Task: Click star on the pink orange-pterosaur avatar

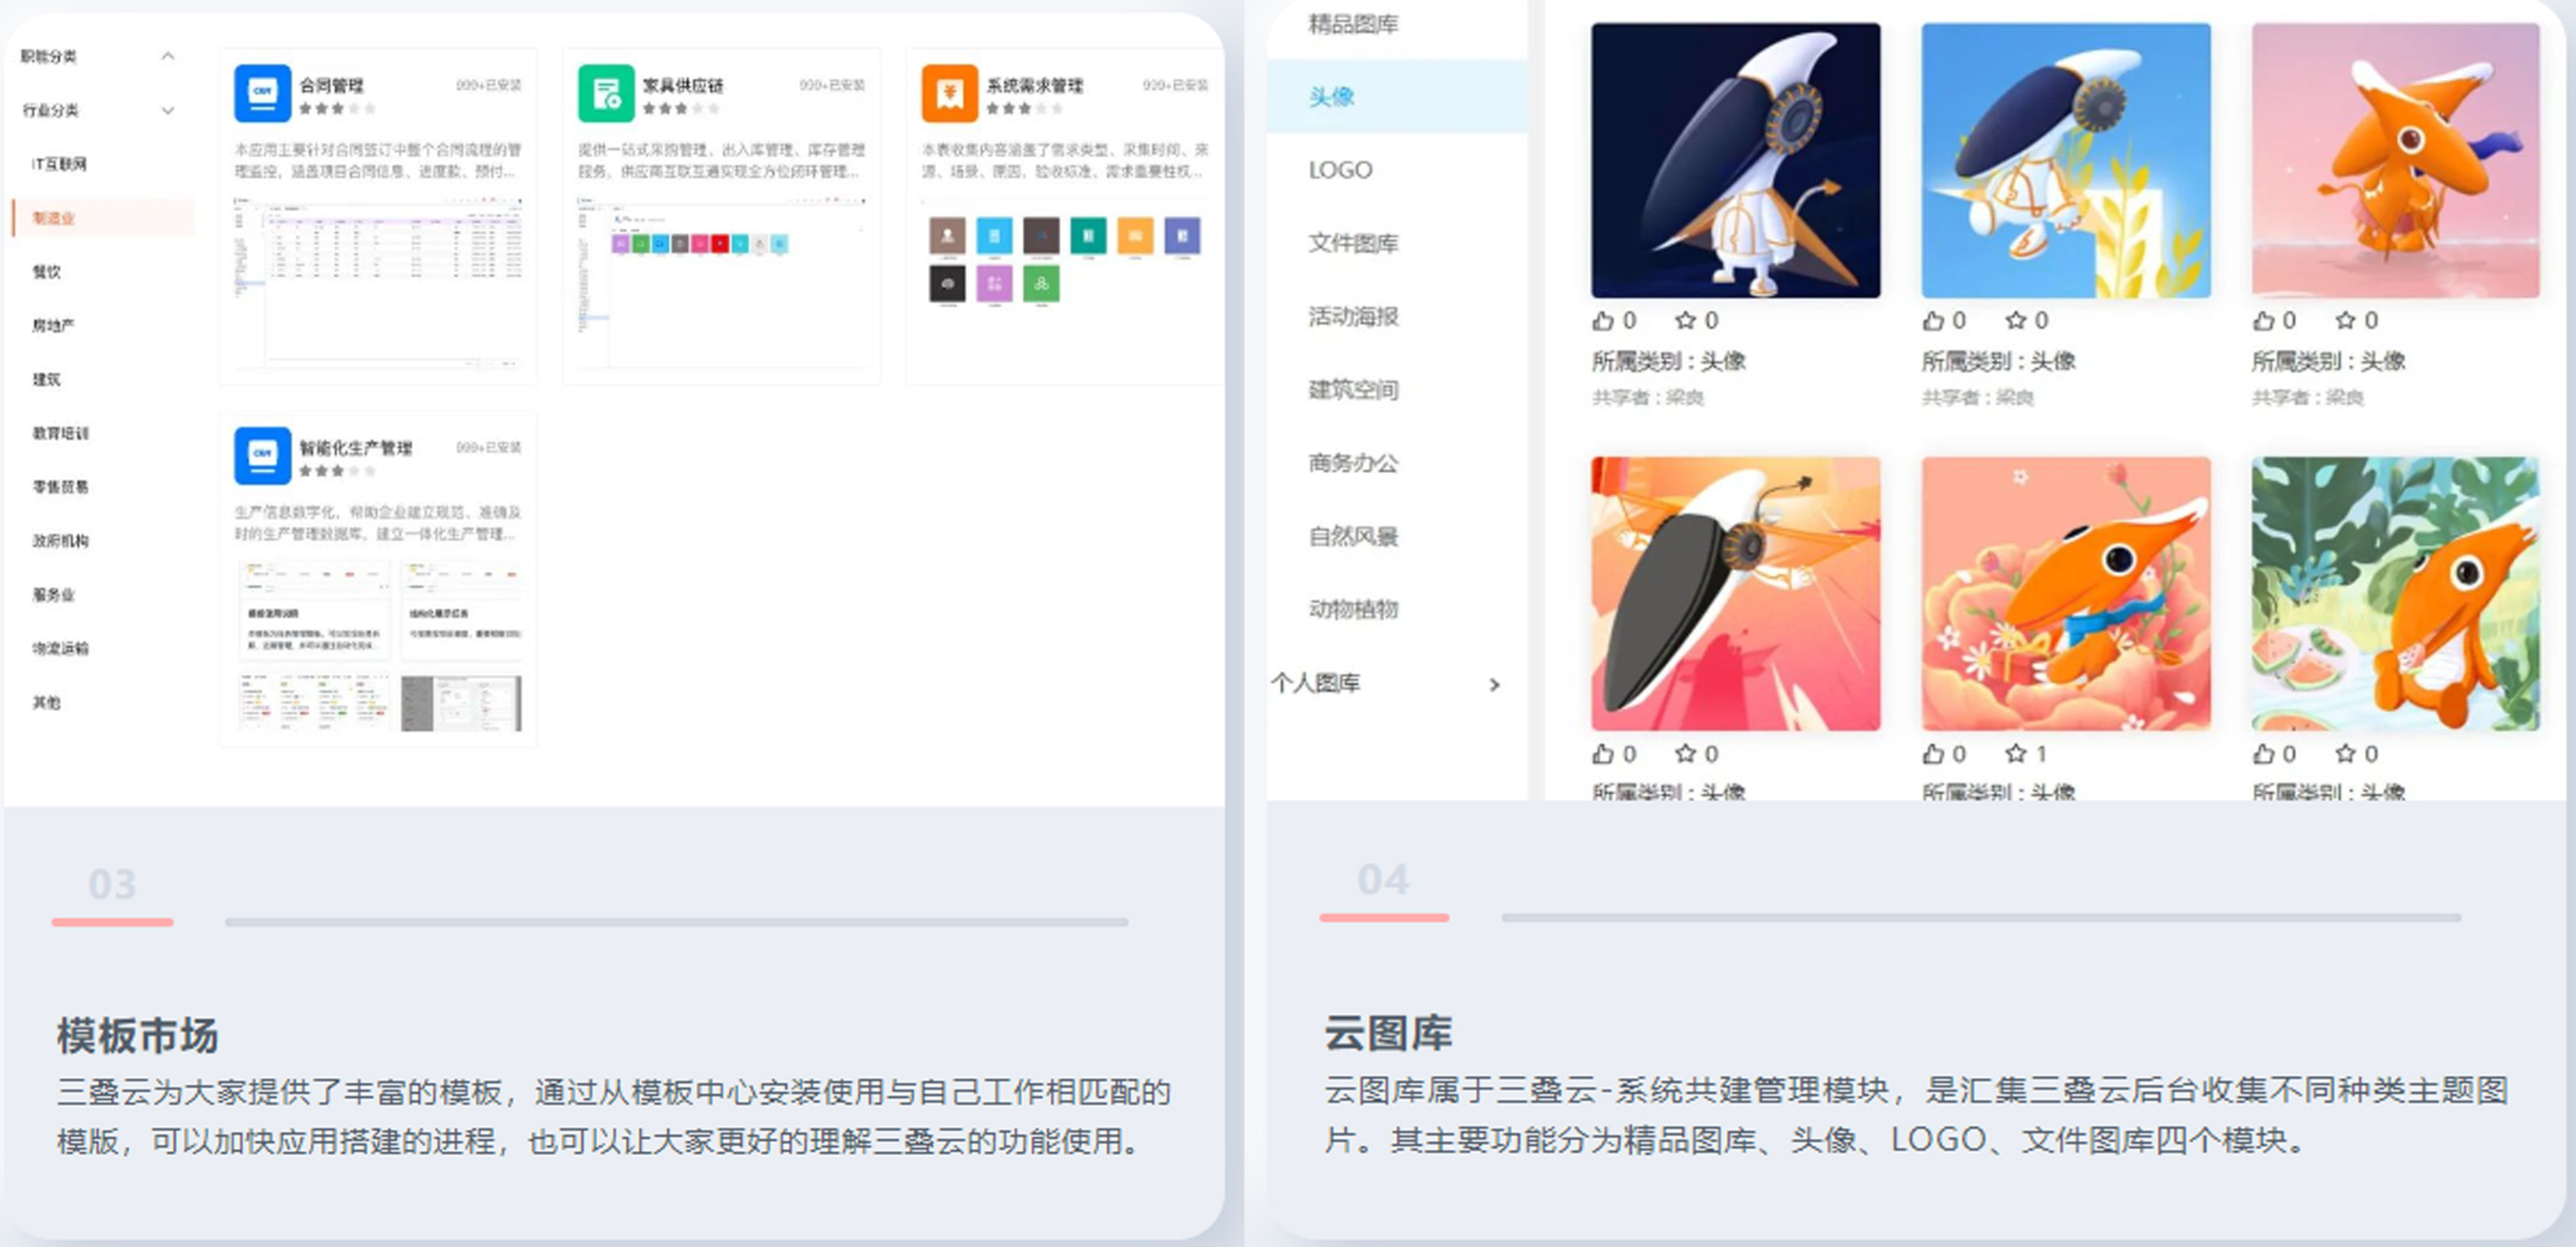Action: (2345, 321)
